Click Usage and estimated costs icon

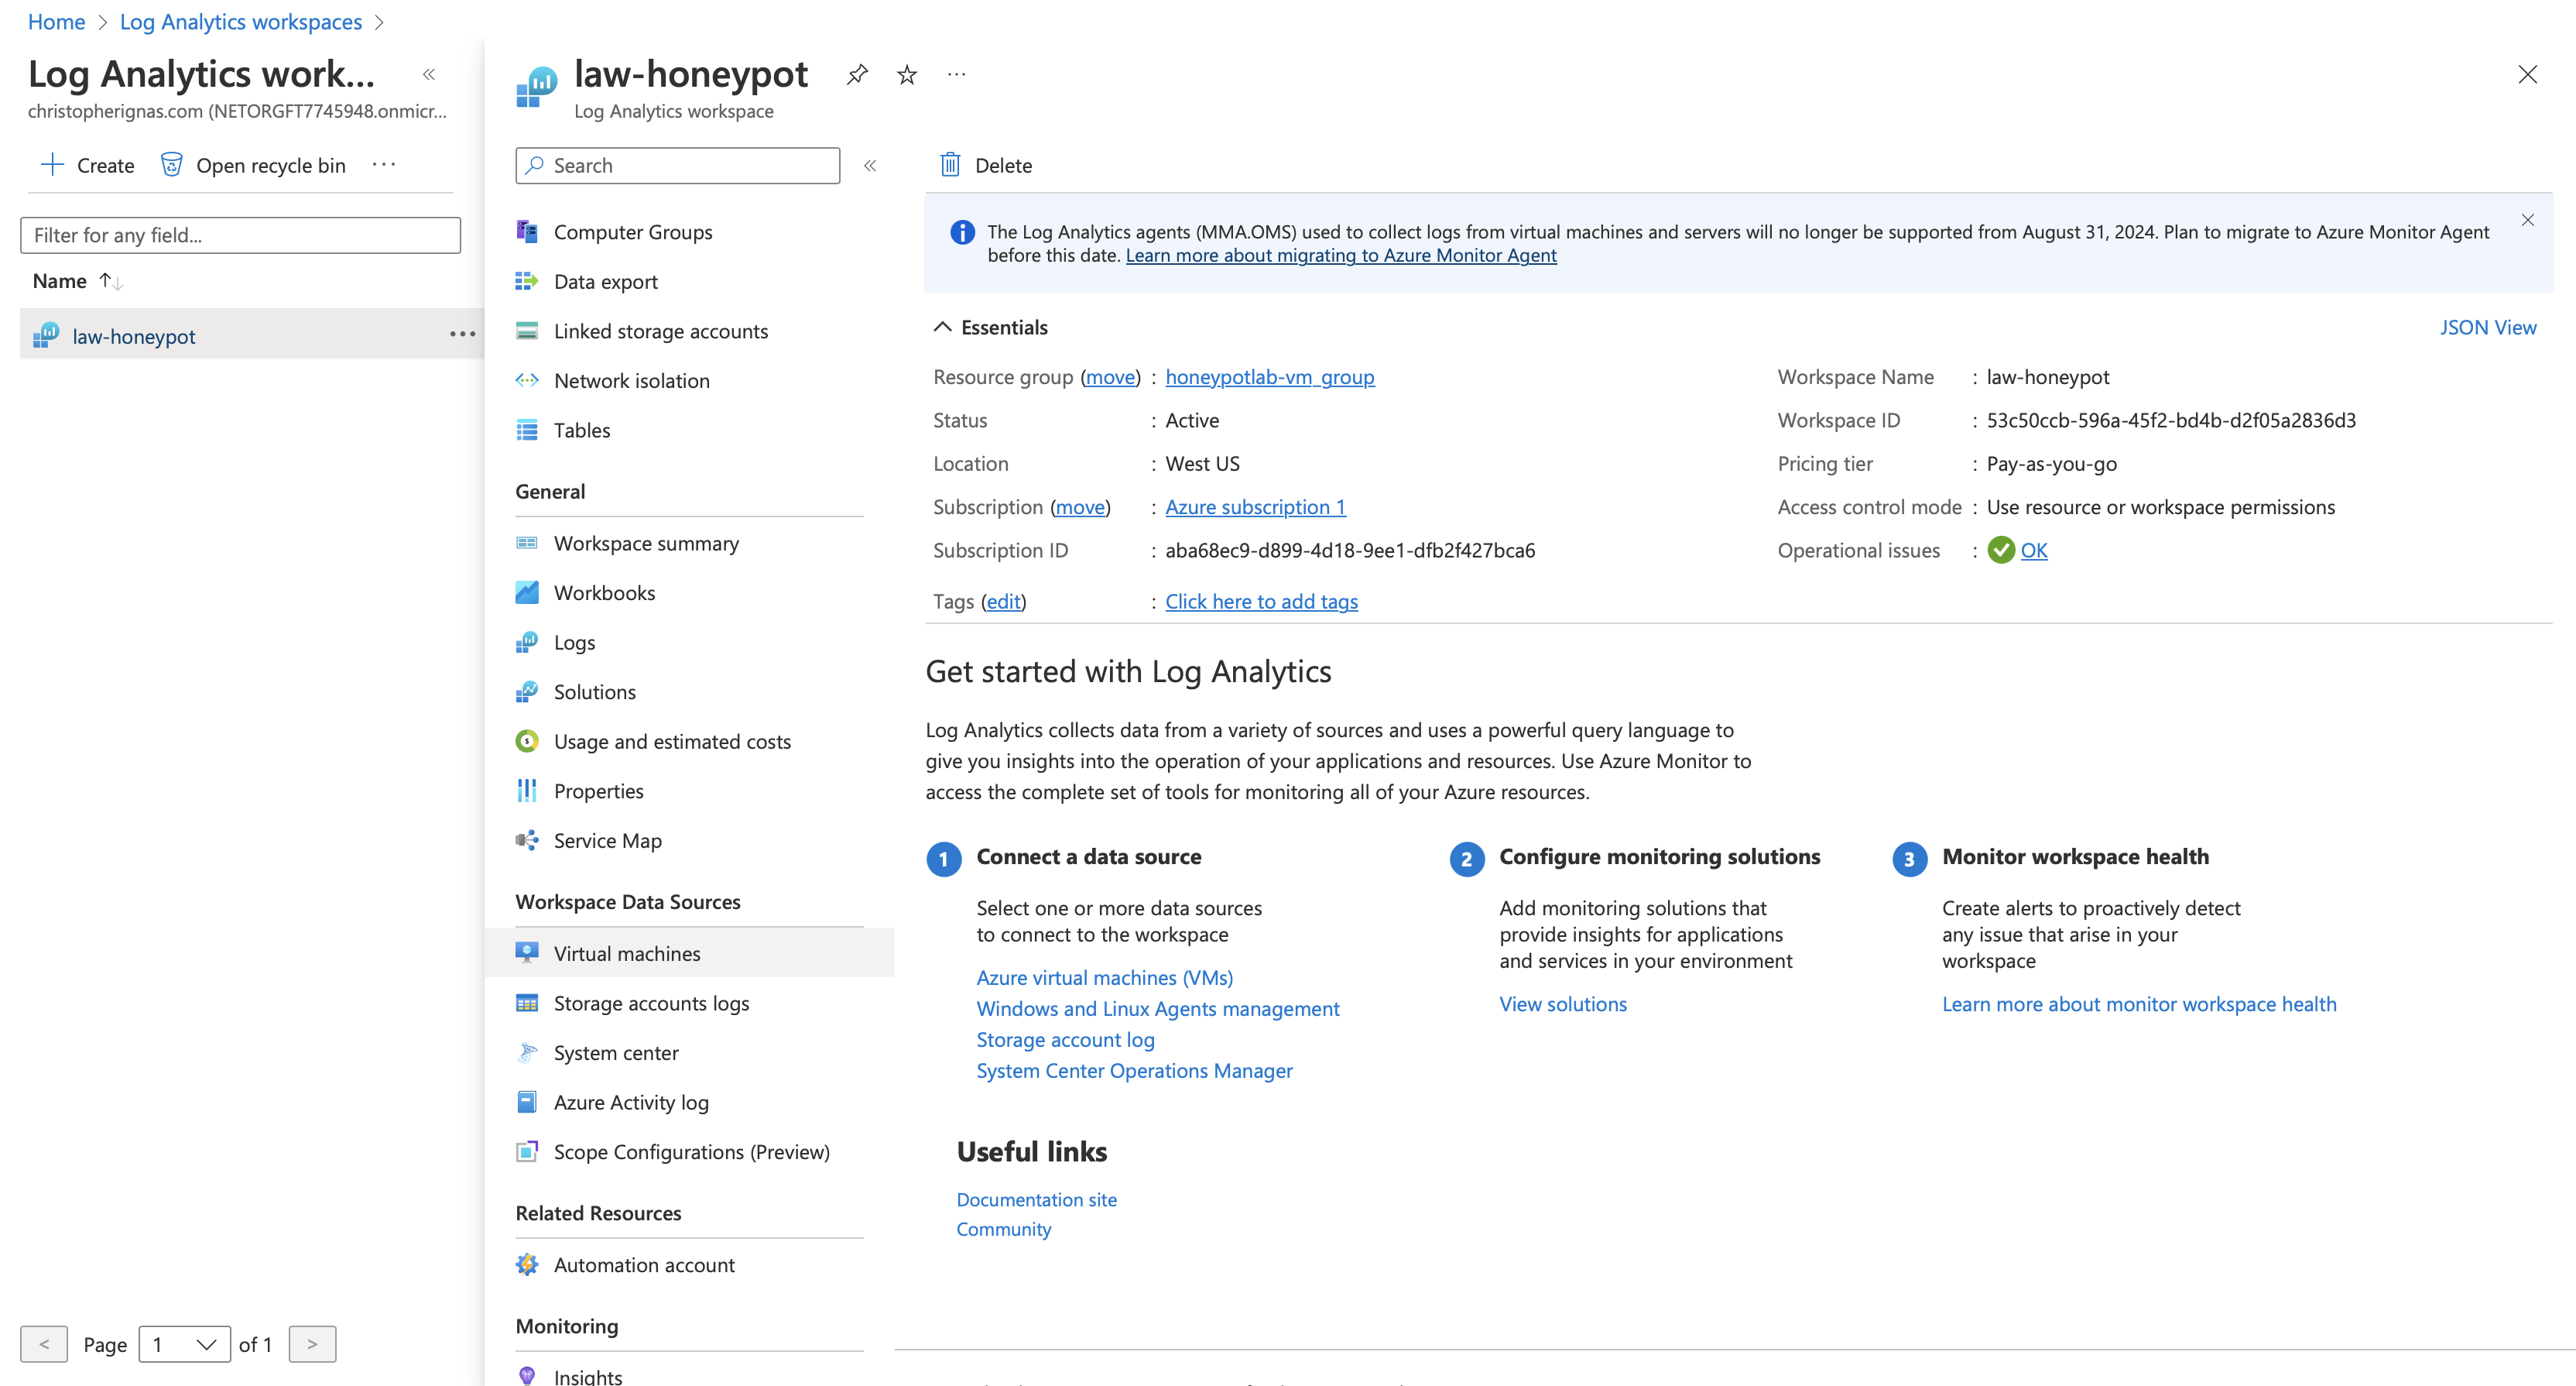tap(527, 741)
